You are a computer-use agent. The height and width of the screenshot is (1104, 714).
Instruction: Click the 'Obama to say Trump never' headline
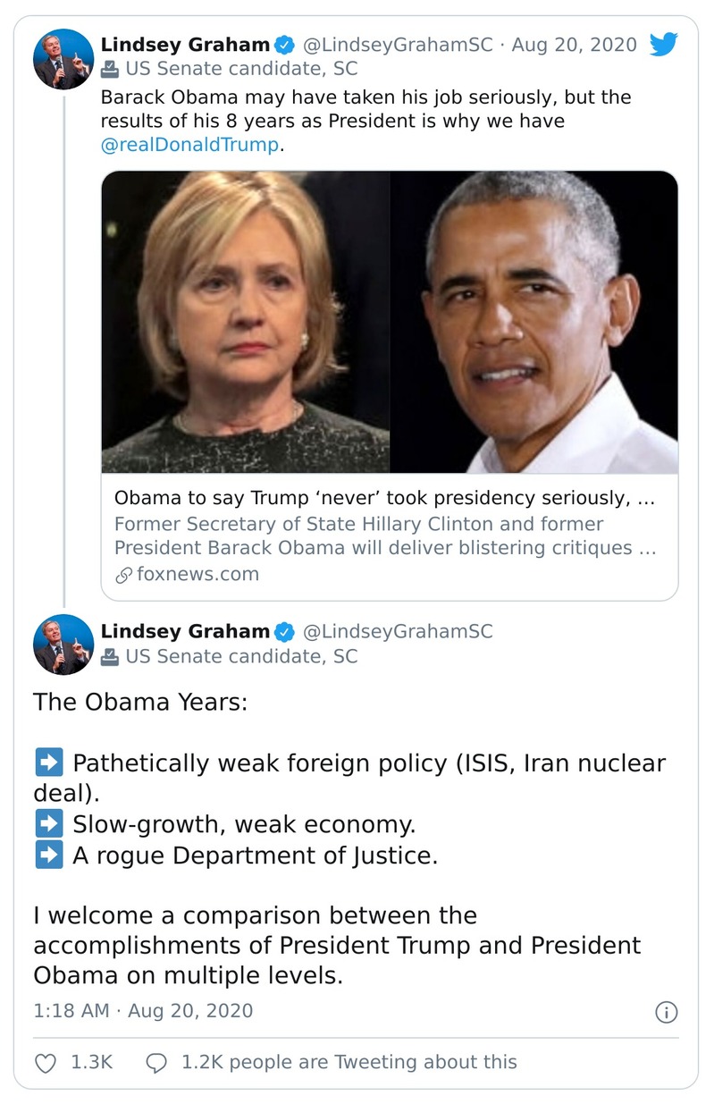[384, 499]
